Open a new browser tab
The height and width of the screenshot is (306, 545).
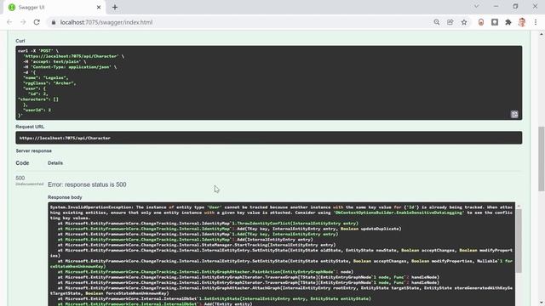tap(115, 7)
